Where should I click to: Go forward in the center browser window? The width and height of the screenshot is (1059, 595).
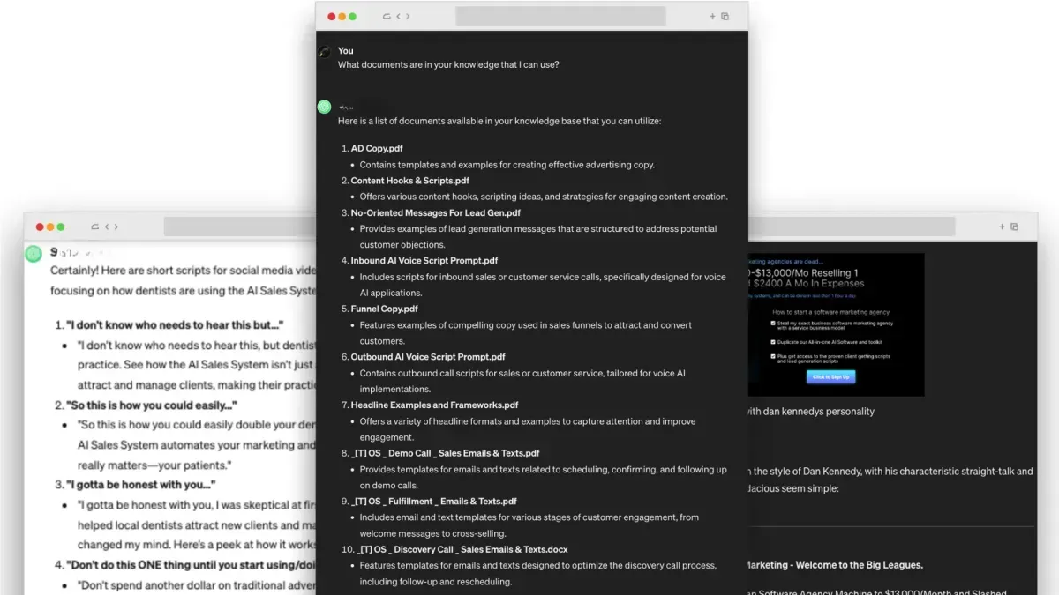click(407, 16)
